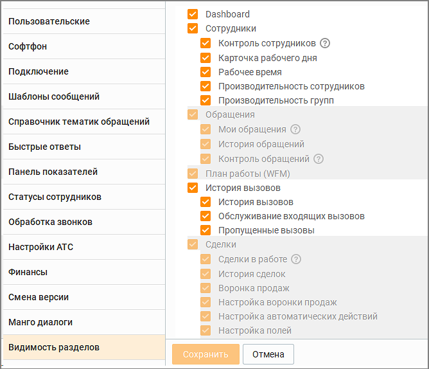429x369 pixels.
Task: Open the Софтфон settings section
Action: (84, 46)
